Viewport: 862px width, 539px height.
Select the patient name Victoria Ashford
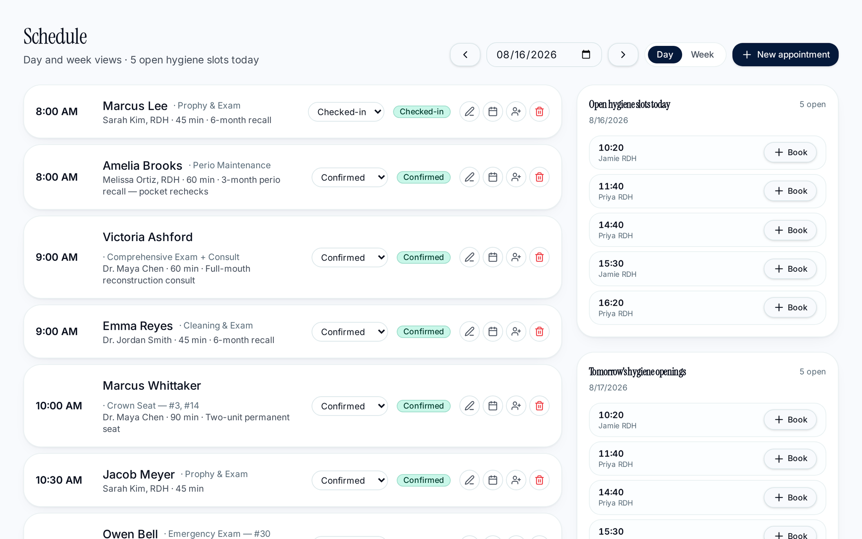(x=148, y=237)
